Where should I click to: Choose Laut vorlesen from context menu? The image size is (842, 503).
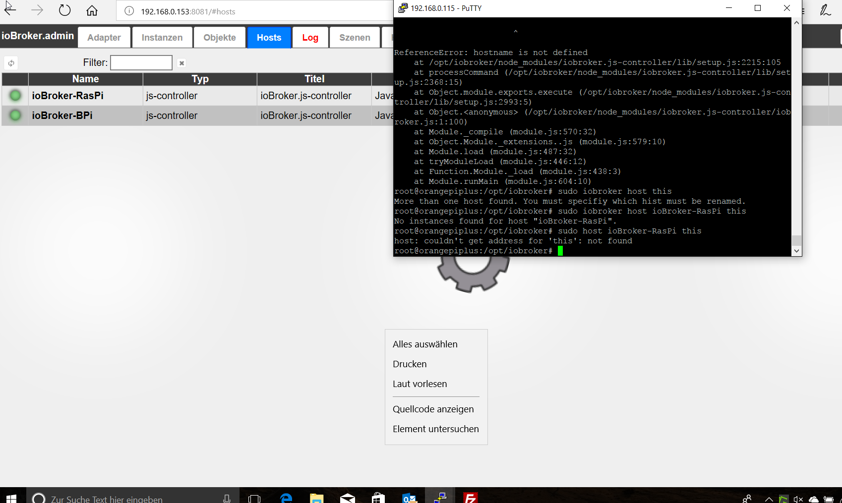tap(436, 384)
